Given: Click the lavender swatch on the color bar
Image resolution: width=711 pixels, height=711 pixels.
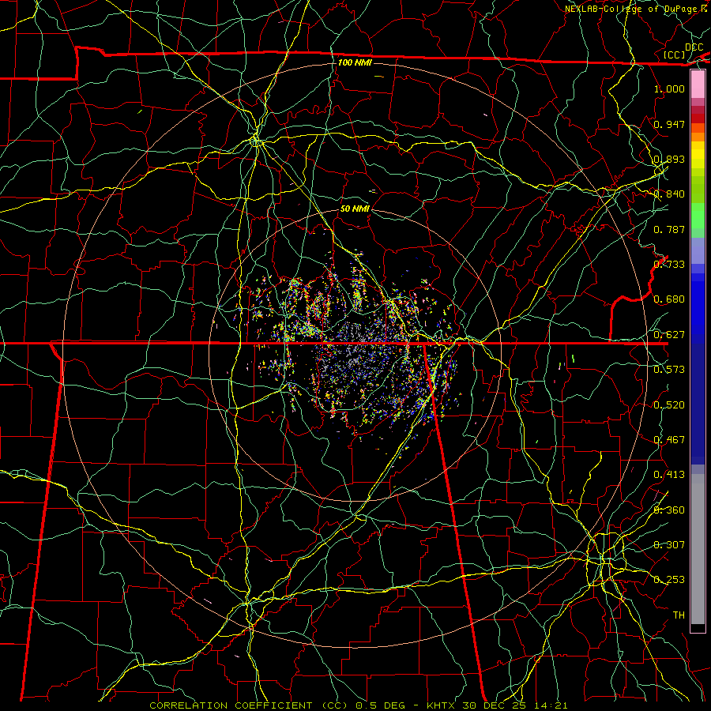Looking at the screenshot, I should (x=698, y=250).
